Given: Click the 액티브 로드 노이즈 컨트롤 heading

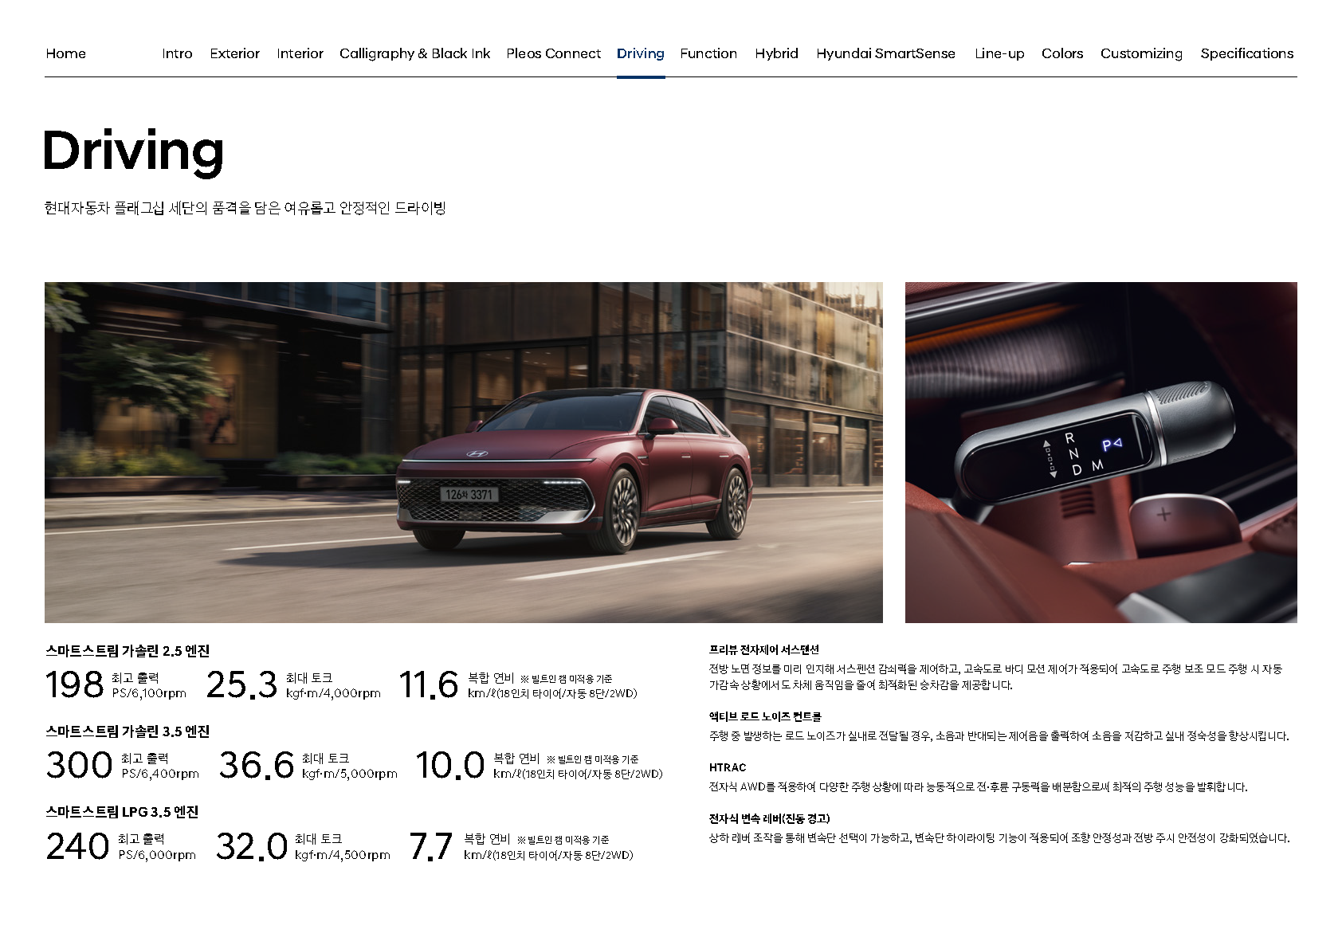Looking at the screenshot, I should [x=765, y=717].
